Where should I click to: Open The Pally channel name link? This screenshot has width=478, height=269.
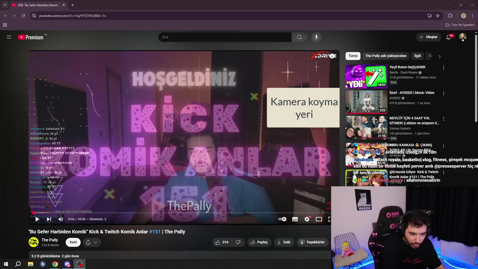click(50, 240)
